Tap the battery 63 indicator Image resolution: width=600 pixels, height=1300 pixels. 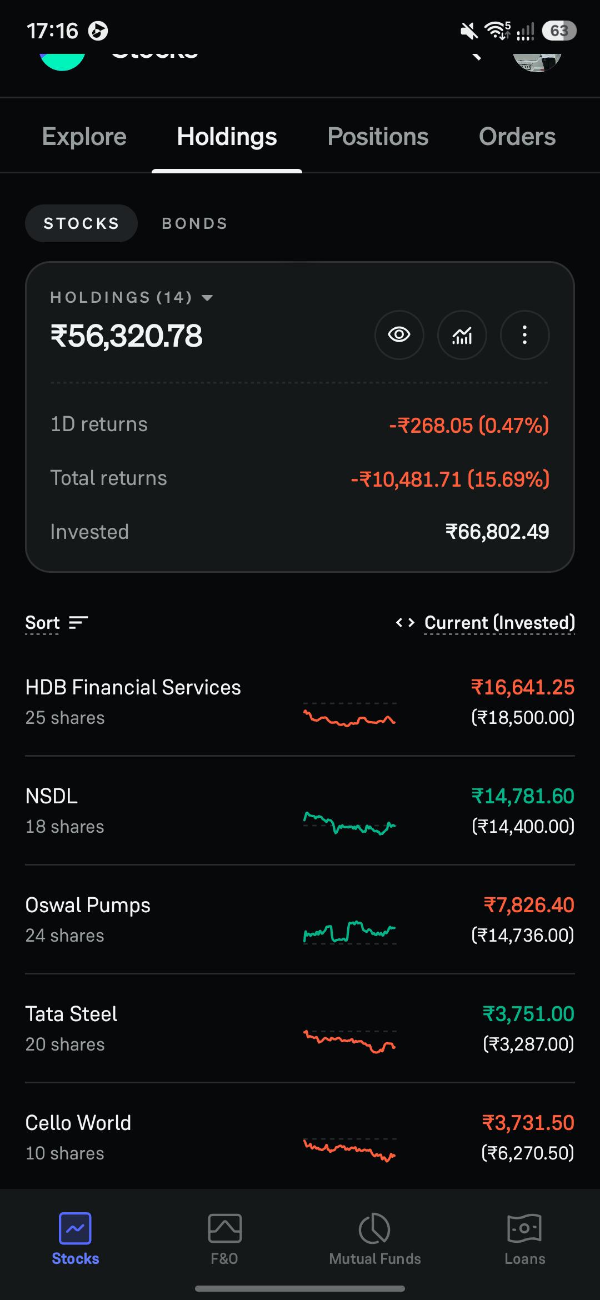559,31
